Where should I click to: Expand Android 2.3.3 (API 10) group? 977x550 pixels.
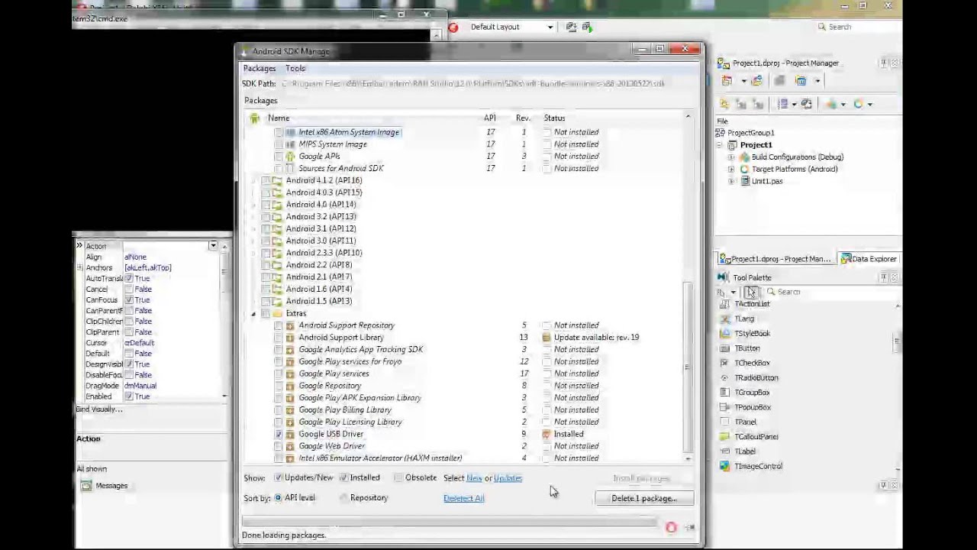pyautogui.click(x=253, y=253)
